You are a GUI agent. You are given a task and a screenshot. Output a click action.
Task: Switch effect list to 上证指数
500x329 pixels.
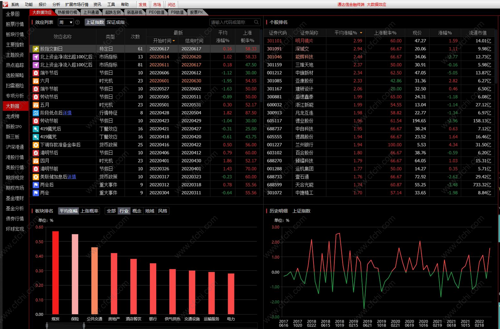click(x=95, y=22)
